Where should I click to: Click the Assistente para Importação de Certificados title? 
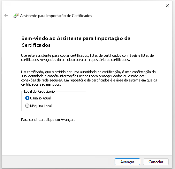[x=56, y=16]
